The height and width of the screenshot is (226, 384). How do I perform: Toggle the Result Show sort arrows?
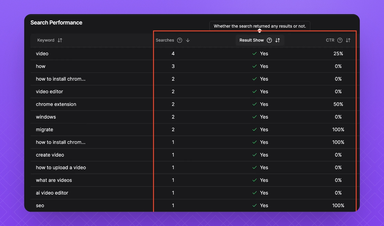(x=277, y=40)
